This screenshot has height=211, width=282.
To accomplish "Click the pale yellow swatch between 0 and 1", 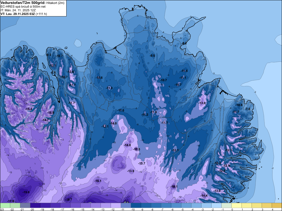I will click(x=237, y=205).
